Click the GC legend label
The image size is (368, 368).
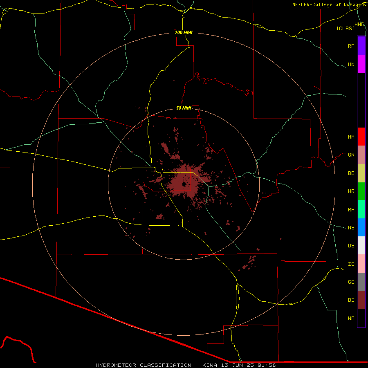(351, 282)
